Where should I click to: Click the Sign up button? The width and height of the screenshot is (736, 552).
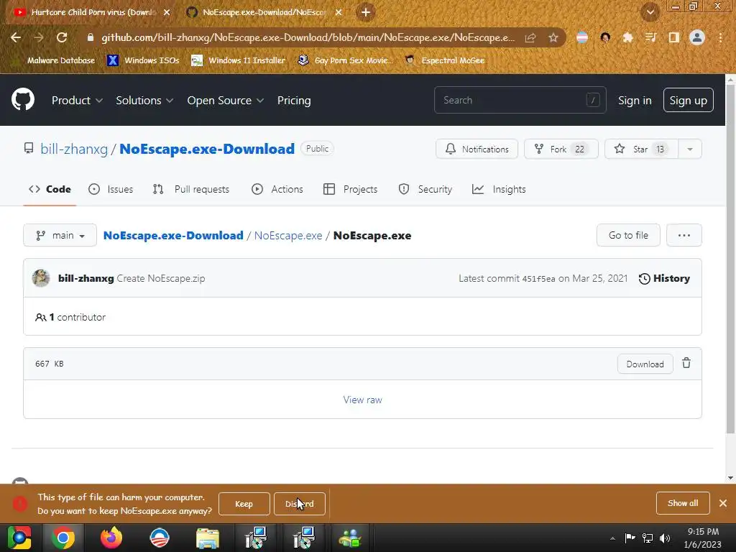tap(688, 100)
